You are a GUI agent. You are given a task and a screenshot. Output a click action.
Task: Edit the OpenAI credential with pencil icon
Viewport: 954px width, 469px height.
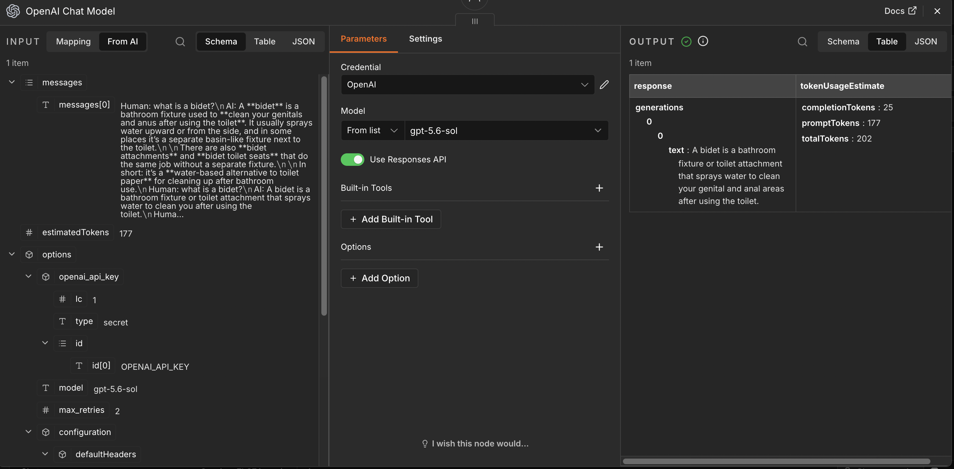pyautogui.click(x=604, y=84)
